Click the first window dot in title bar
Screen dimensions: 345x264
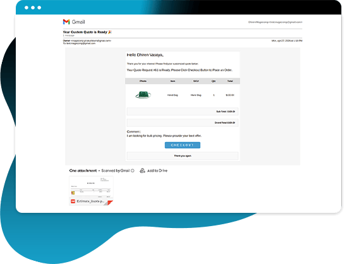click(x=27, y=8)
